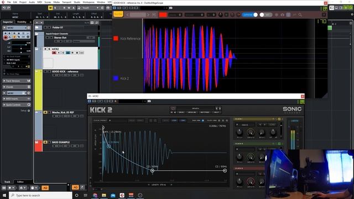Click the Sonic Academy logo
The height and width of the screenshot is (199, 354).
292,110
